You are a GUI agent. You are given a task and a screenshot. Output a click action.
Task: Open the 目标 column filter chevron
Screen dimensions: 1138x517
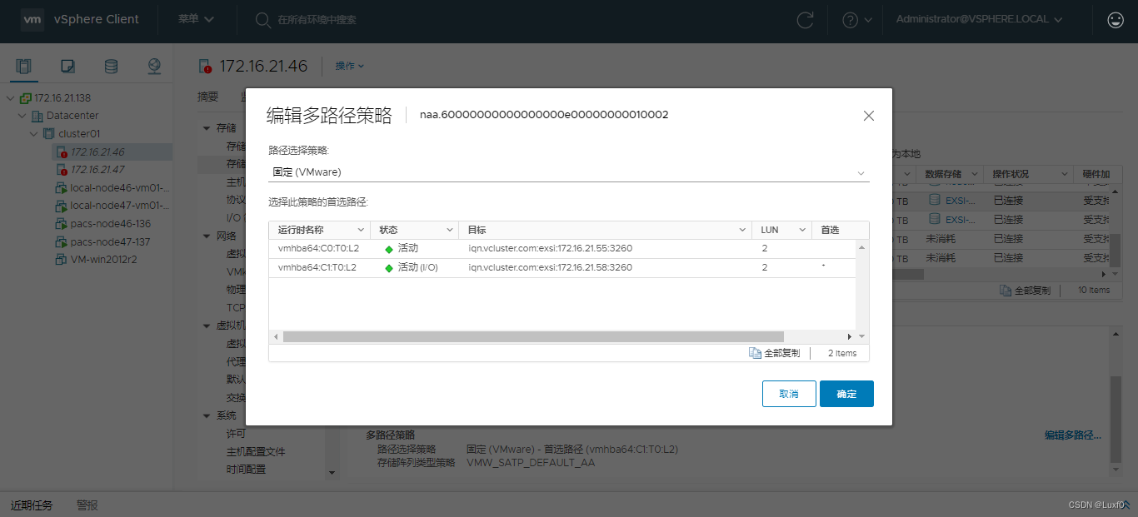(742, 230)
